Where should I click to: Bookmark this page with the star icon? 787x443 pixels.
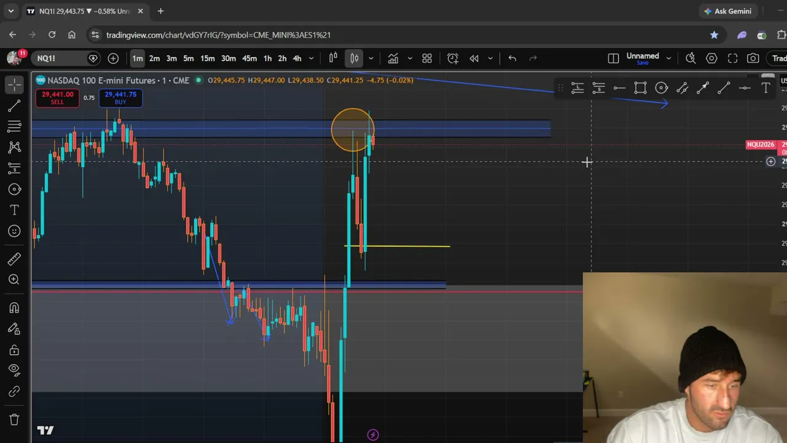(x=714, y=35)
